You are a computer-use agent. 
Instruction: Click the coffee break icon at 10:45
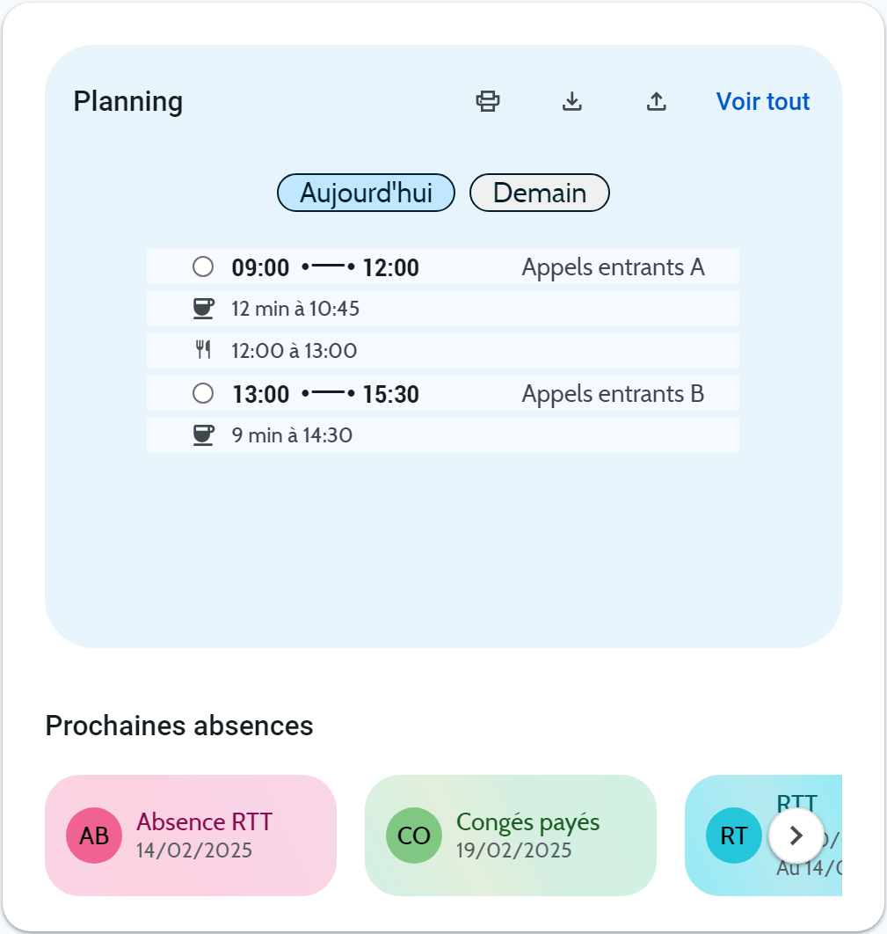tap(203, 308)
